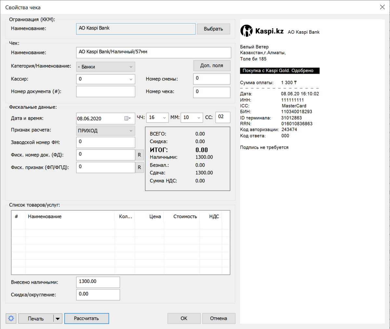Expand the Категория/Наименование dropdown
The height and width of the screenshot is (329, 390).
point(131,67)
